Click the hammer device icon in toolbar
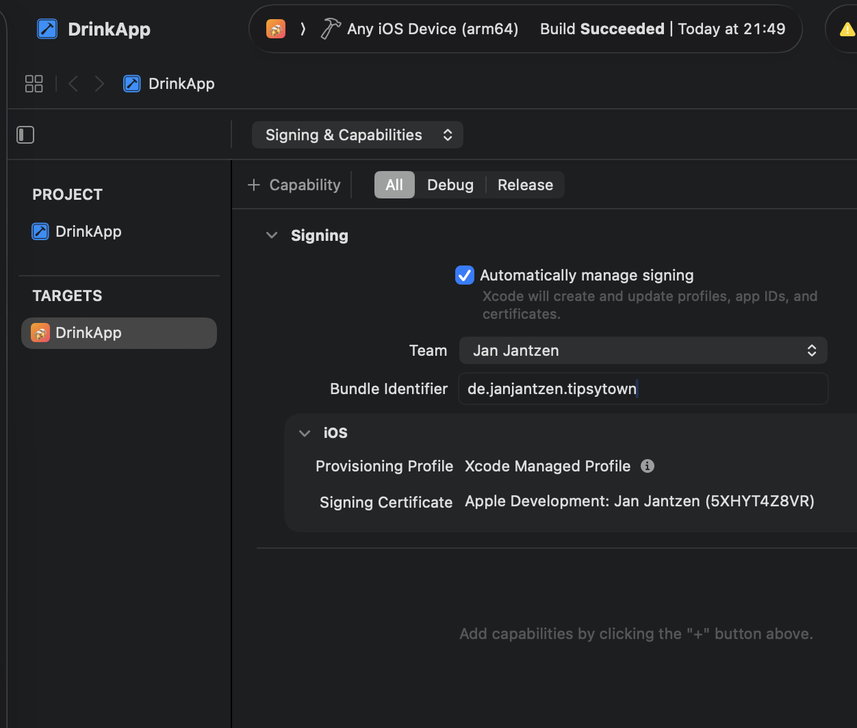Image resolution: width=857 pixels, height=728 pixels. tap(331, 29)
